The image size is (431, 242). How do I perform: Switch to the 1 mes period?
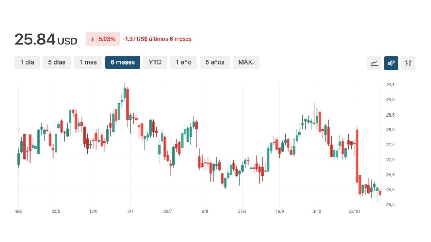[x=88, y=62]
